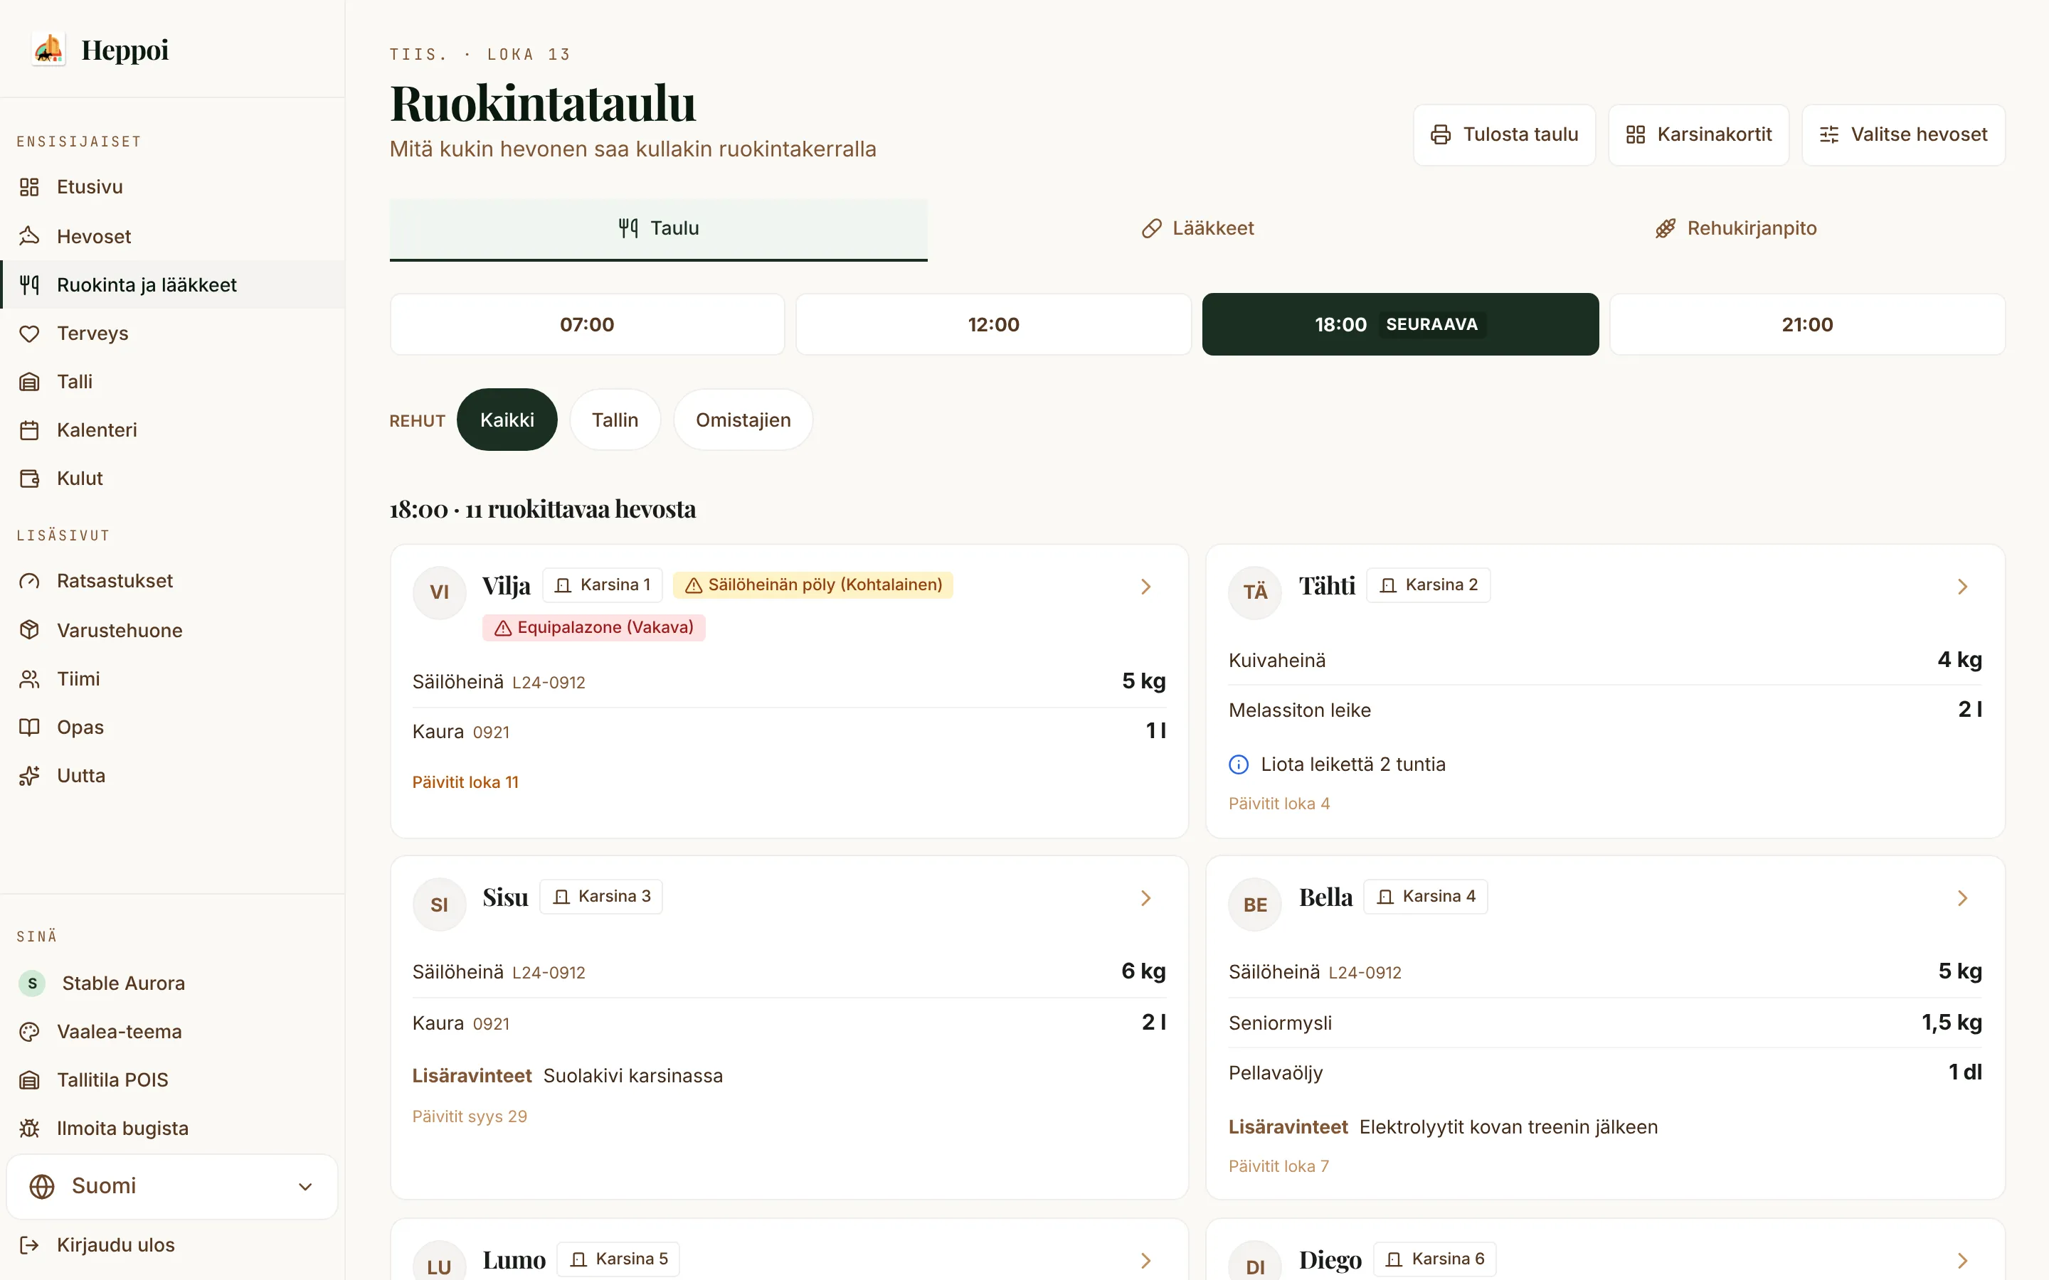
Task: Click the printer icon on Tulosta taulu
Action: 1440,134
